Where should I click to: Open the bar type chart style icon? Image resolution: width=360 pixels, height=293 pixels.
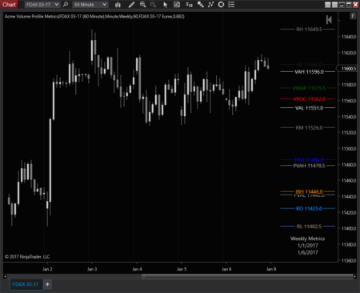pos(118,5)
